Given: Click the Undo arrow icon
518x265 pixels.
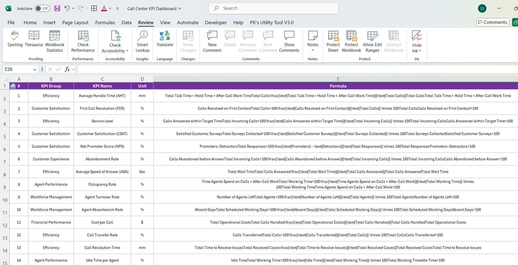Looking at the screenshot, I should click(67, 8).
